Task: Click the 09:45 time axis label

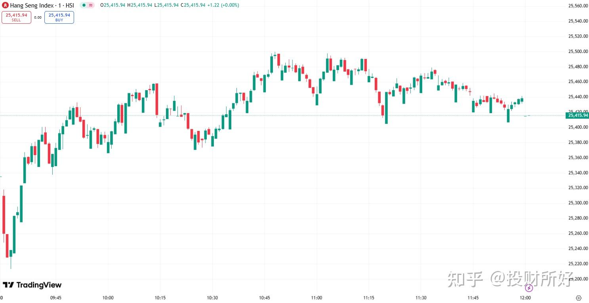Action: [x=56, y=298]
